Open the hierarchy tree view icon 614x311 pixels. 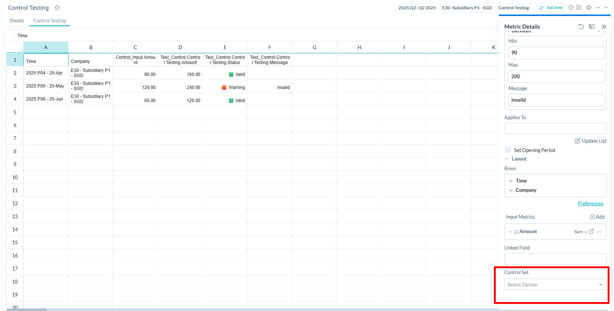[x=592, y=26]
